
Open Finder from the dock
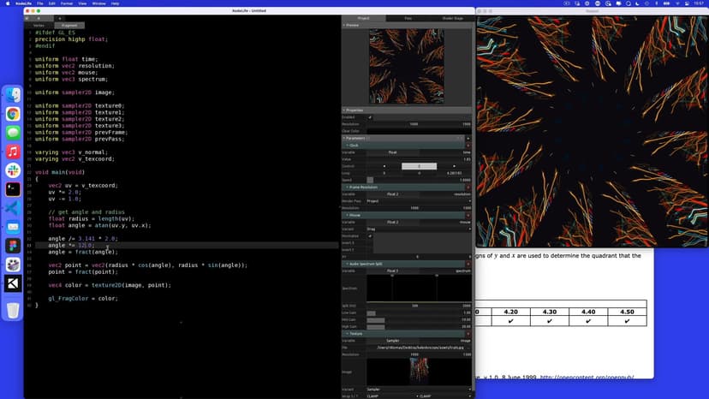[13, 95]
